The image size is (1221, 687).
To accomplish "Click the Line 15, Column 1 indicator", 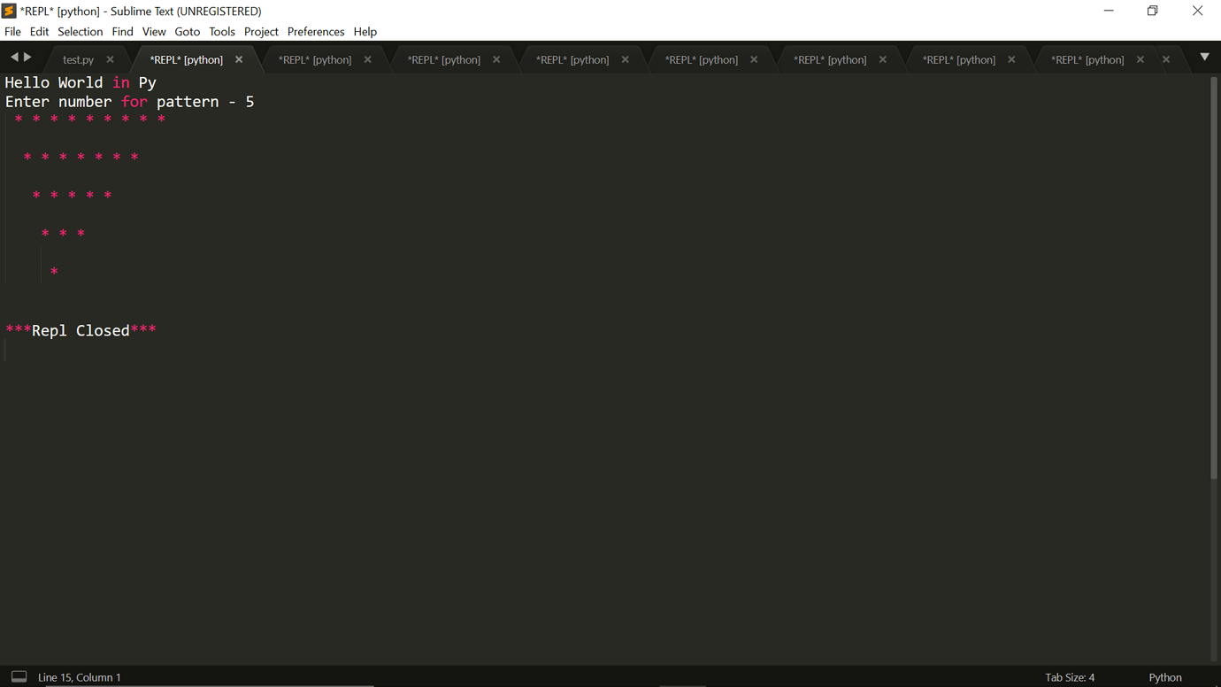I will [x=80, y=676].
